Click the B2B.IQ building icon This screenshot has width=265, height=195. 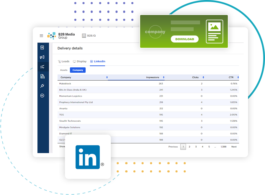(x=84, y=36)
